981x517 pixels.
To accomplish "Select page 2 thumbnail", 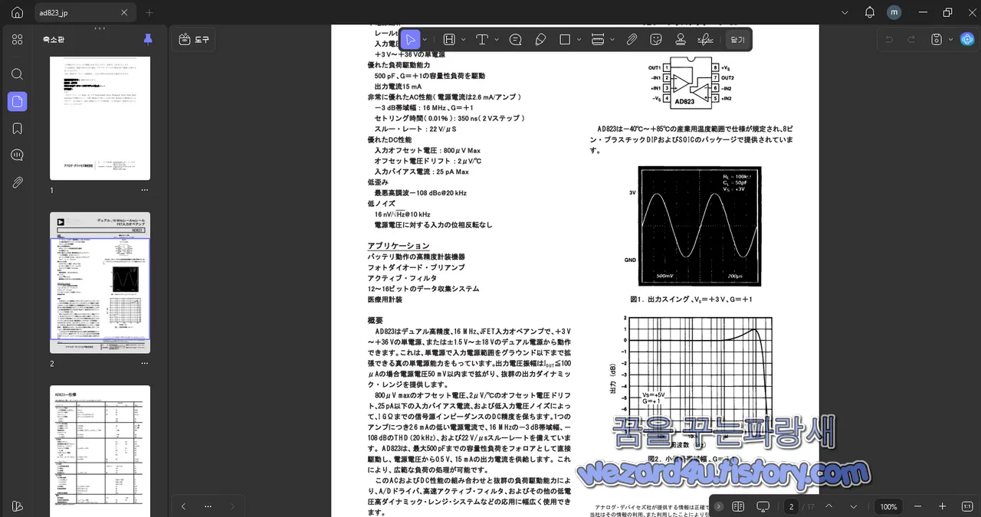I will click(100, 283).
